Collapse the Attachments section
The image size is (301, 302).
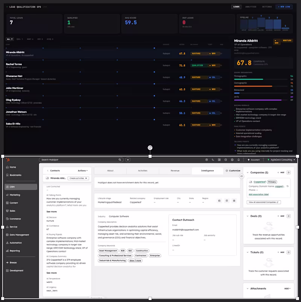[248, 288]
